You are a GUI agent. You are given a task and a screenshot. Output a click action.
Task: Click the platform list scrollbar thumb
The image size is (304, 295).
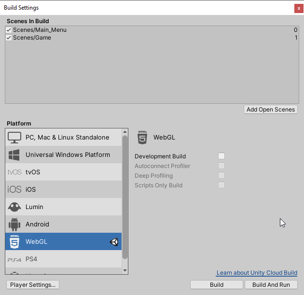(x=125, y=197)
